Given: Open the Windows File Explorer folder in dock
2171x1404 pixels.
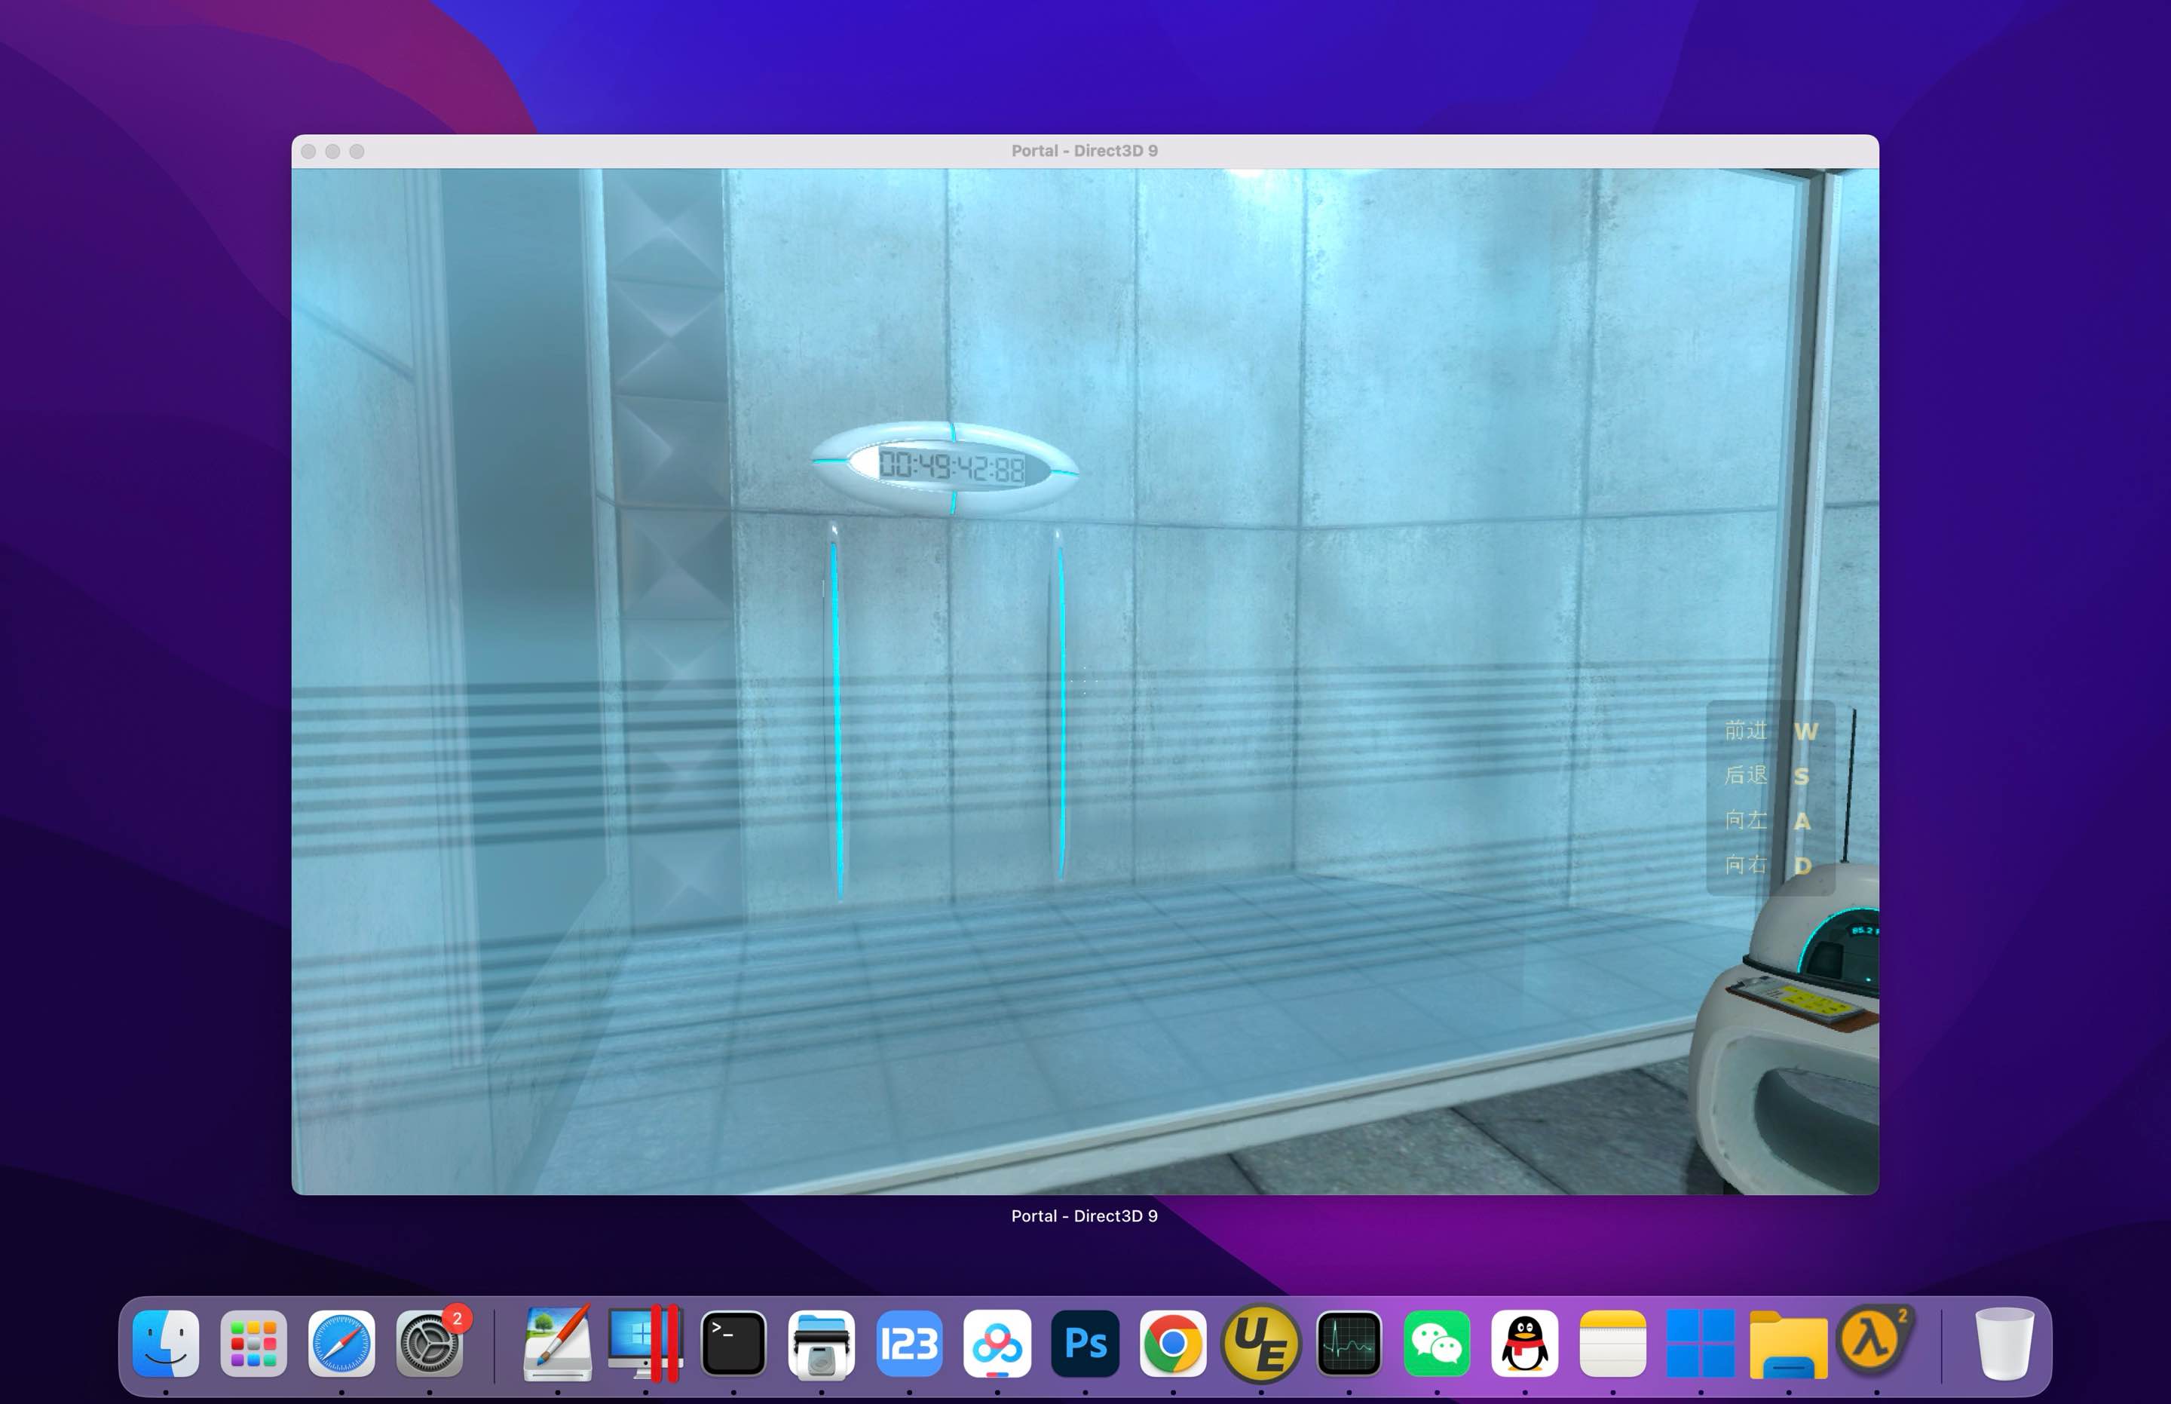Looking at the screenshot, I should [x=1788, y=1344].
